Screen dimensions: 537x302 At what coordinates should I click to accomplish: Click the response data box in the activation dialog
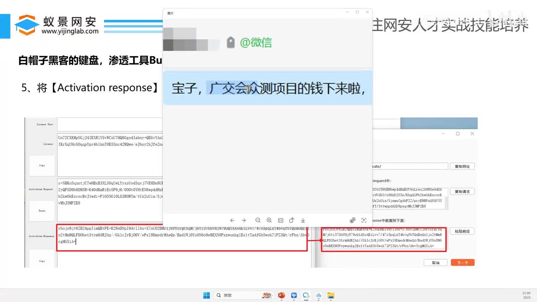(x=383, y=239)
